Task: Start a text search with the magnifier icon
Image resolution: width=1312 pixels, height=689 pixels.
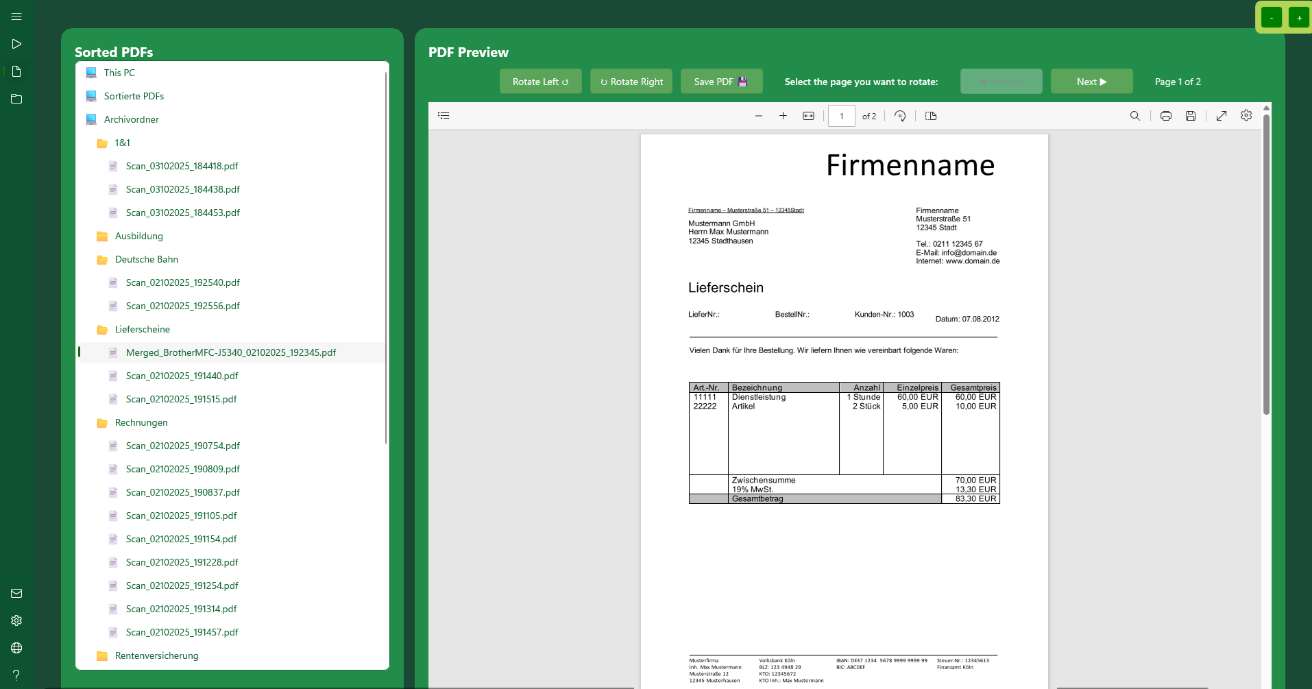Action: 1135,115
